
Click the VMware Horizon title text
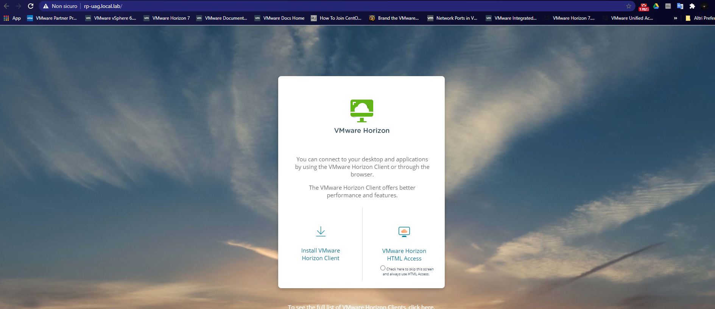(x=362, y=131)
